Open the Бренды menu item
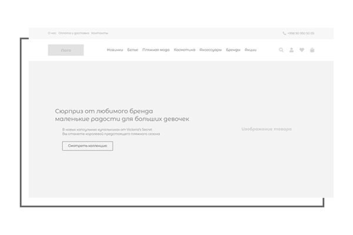The height and width of the screenshot is (235, 353). [233, 50]
